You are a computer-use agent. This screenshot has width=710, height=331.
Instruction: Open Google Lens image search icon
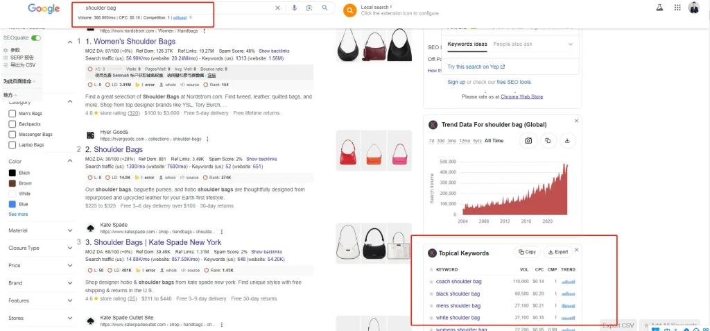click(x=309, y=8)
